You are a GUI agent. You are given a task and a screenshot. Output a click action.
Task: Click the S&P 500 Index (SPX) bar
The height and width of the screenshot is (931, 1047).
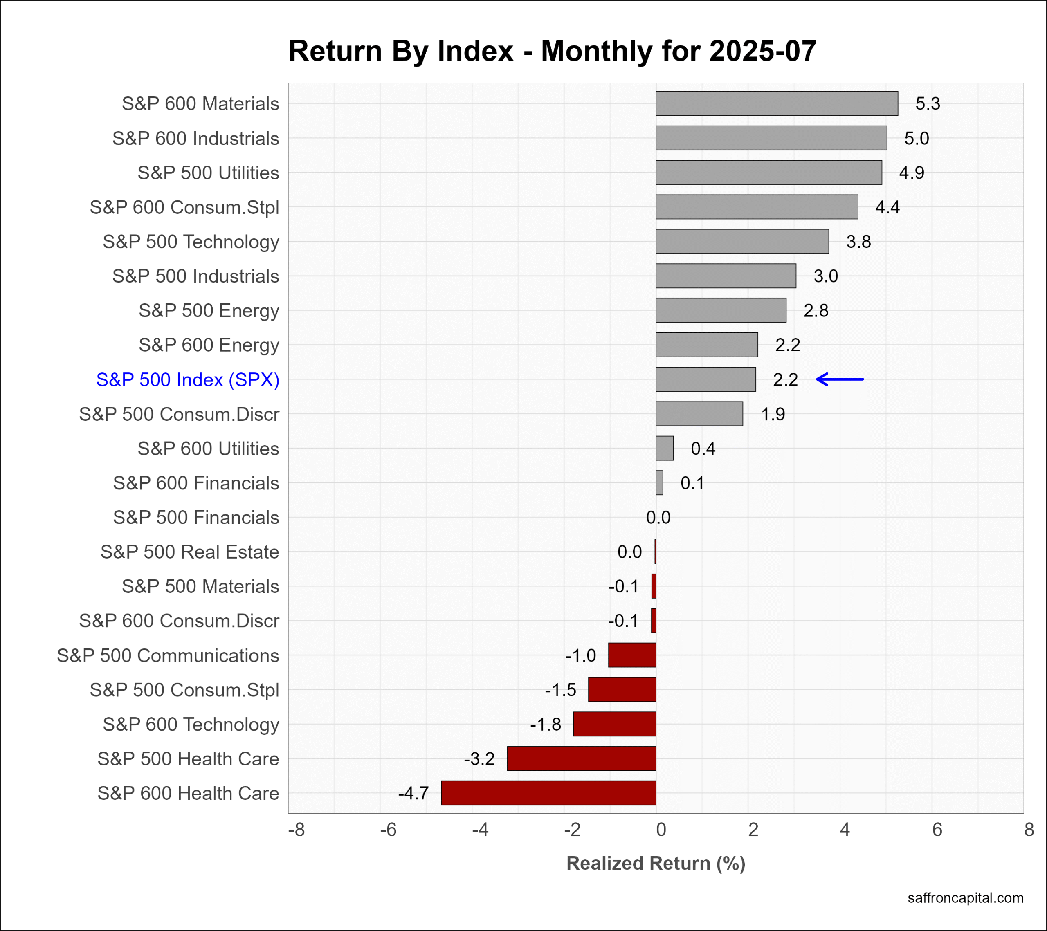click(x=706, y=380)
